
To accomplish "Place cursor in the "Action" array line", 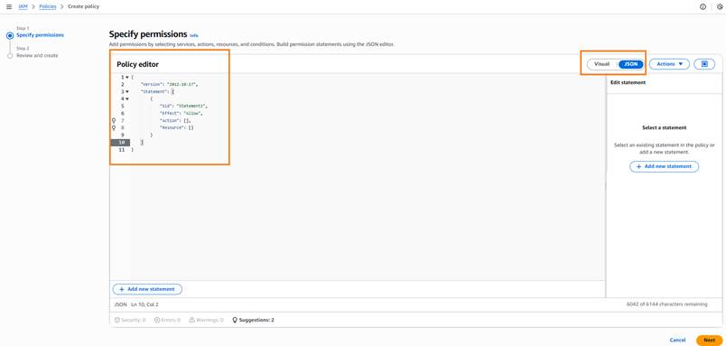I will (175, 120).
